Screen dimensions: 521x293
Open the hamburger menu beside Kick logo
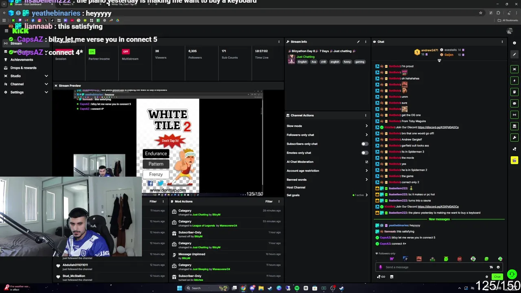(6, 31)
